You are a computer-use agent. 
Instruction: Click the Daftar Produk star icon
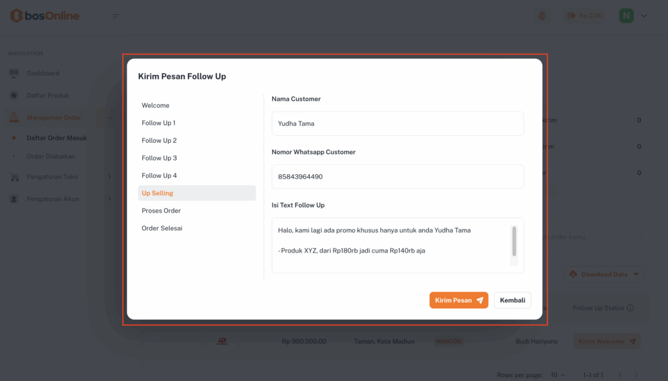tap(14, 95)
